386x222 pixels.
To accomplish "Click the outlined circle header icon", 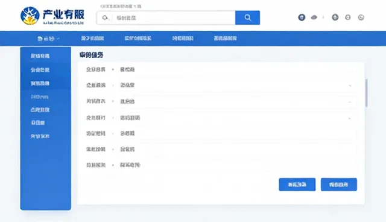I will click(347, 17).
